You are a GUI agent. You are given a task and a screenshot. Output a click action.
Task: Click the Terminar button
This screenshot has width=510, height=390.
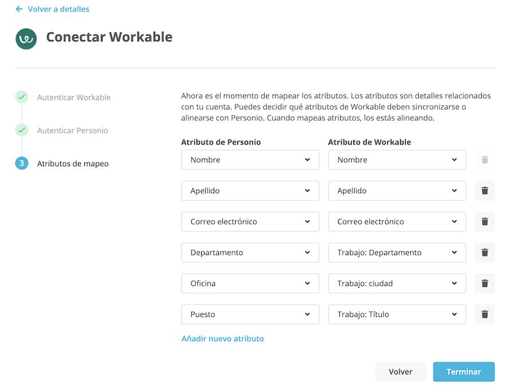[x=464, y=372]
